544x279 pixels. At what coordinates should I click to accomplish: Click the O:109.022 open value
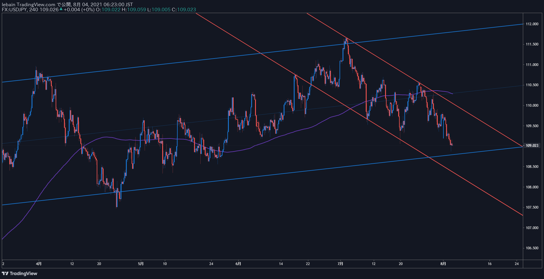tap(108, 10)
